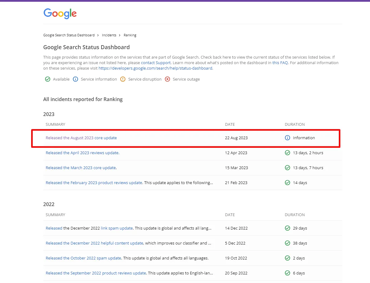Click the 13 days, 2 hours duration
The height and width of the screenshot is (283, 370).
coord(308,153)
